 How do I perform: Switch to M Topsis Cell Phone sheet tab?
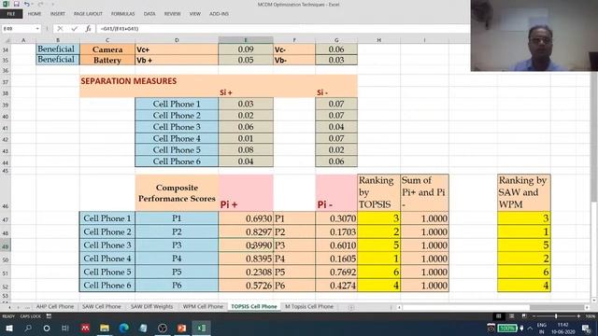309,306
